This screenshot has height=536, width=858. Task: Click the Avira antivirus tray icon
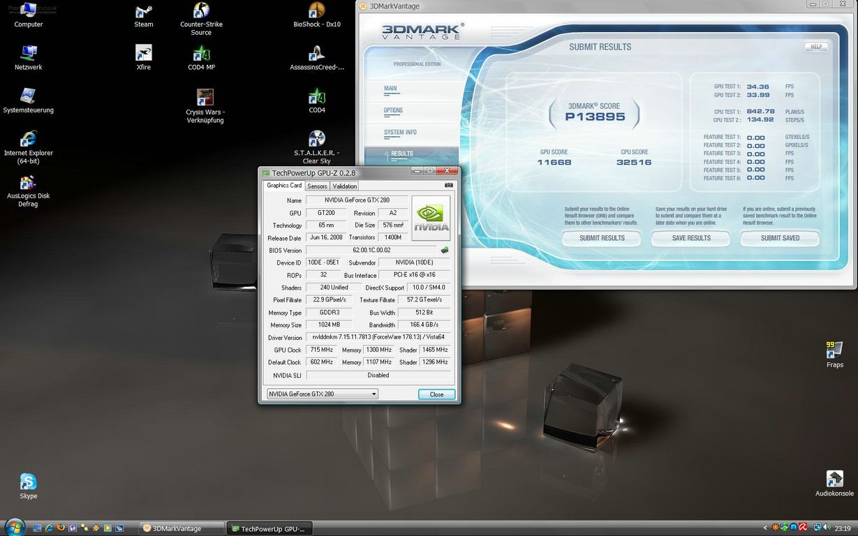pos(803,528)
